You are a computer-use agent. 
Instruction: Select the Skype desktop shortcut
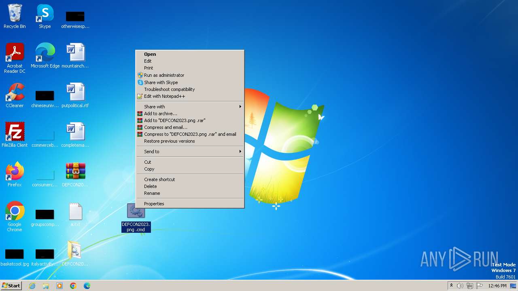coord(45,16)
